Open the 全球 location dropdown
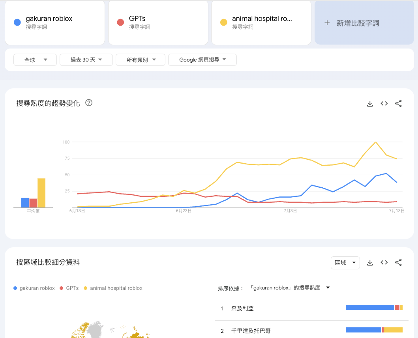Image resolution: width=418 pixels, height=338 pixels. pyautogui.click(x=35, y=60)
